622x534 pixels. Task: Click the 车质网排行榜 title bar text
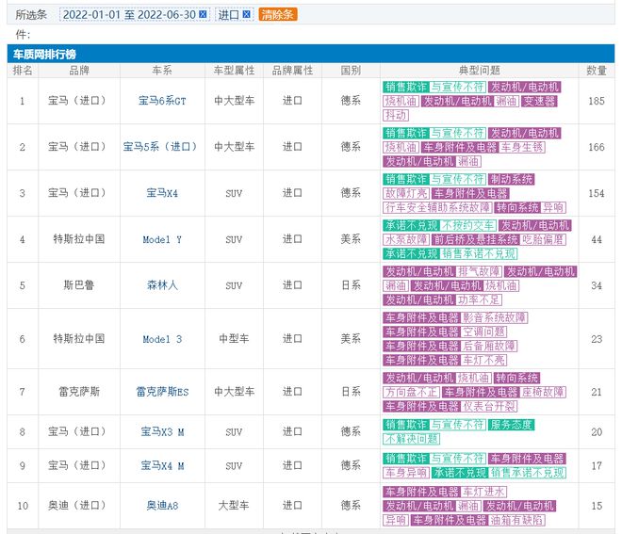pyautogui.click(x=44, y=55)
